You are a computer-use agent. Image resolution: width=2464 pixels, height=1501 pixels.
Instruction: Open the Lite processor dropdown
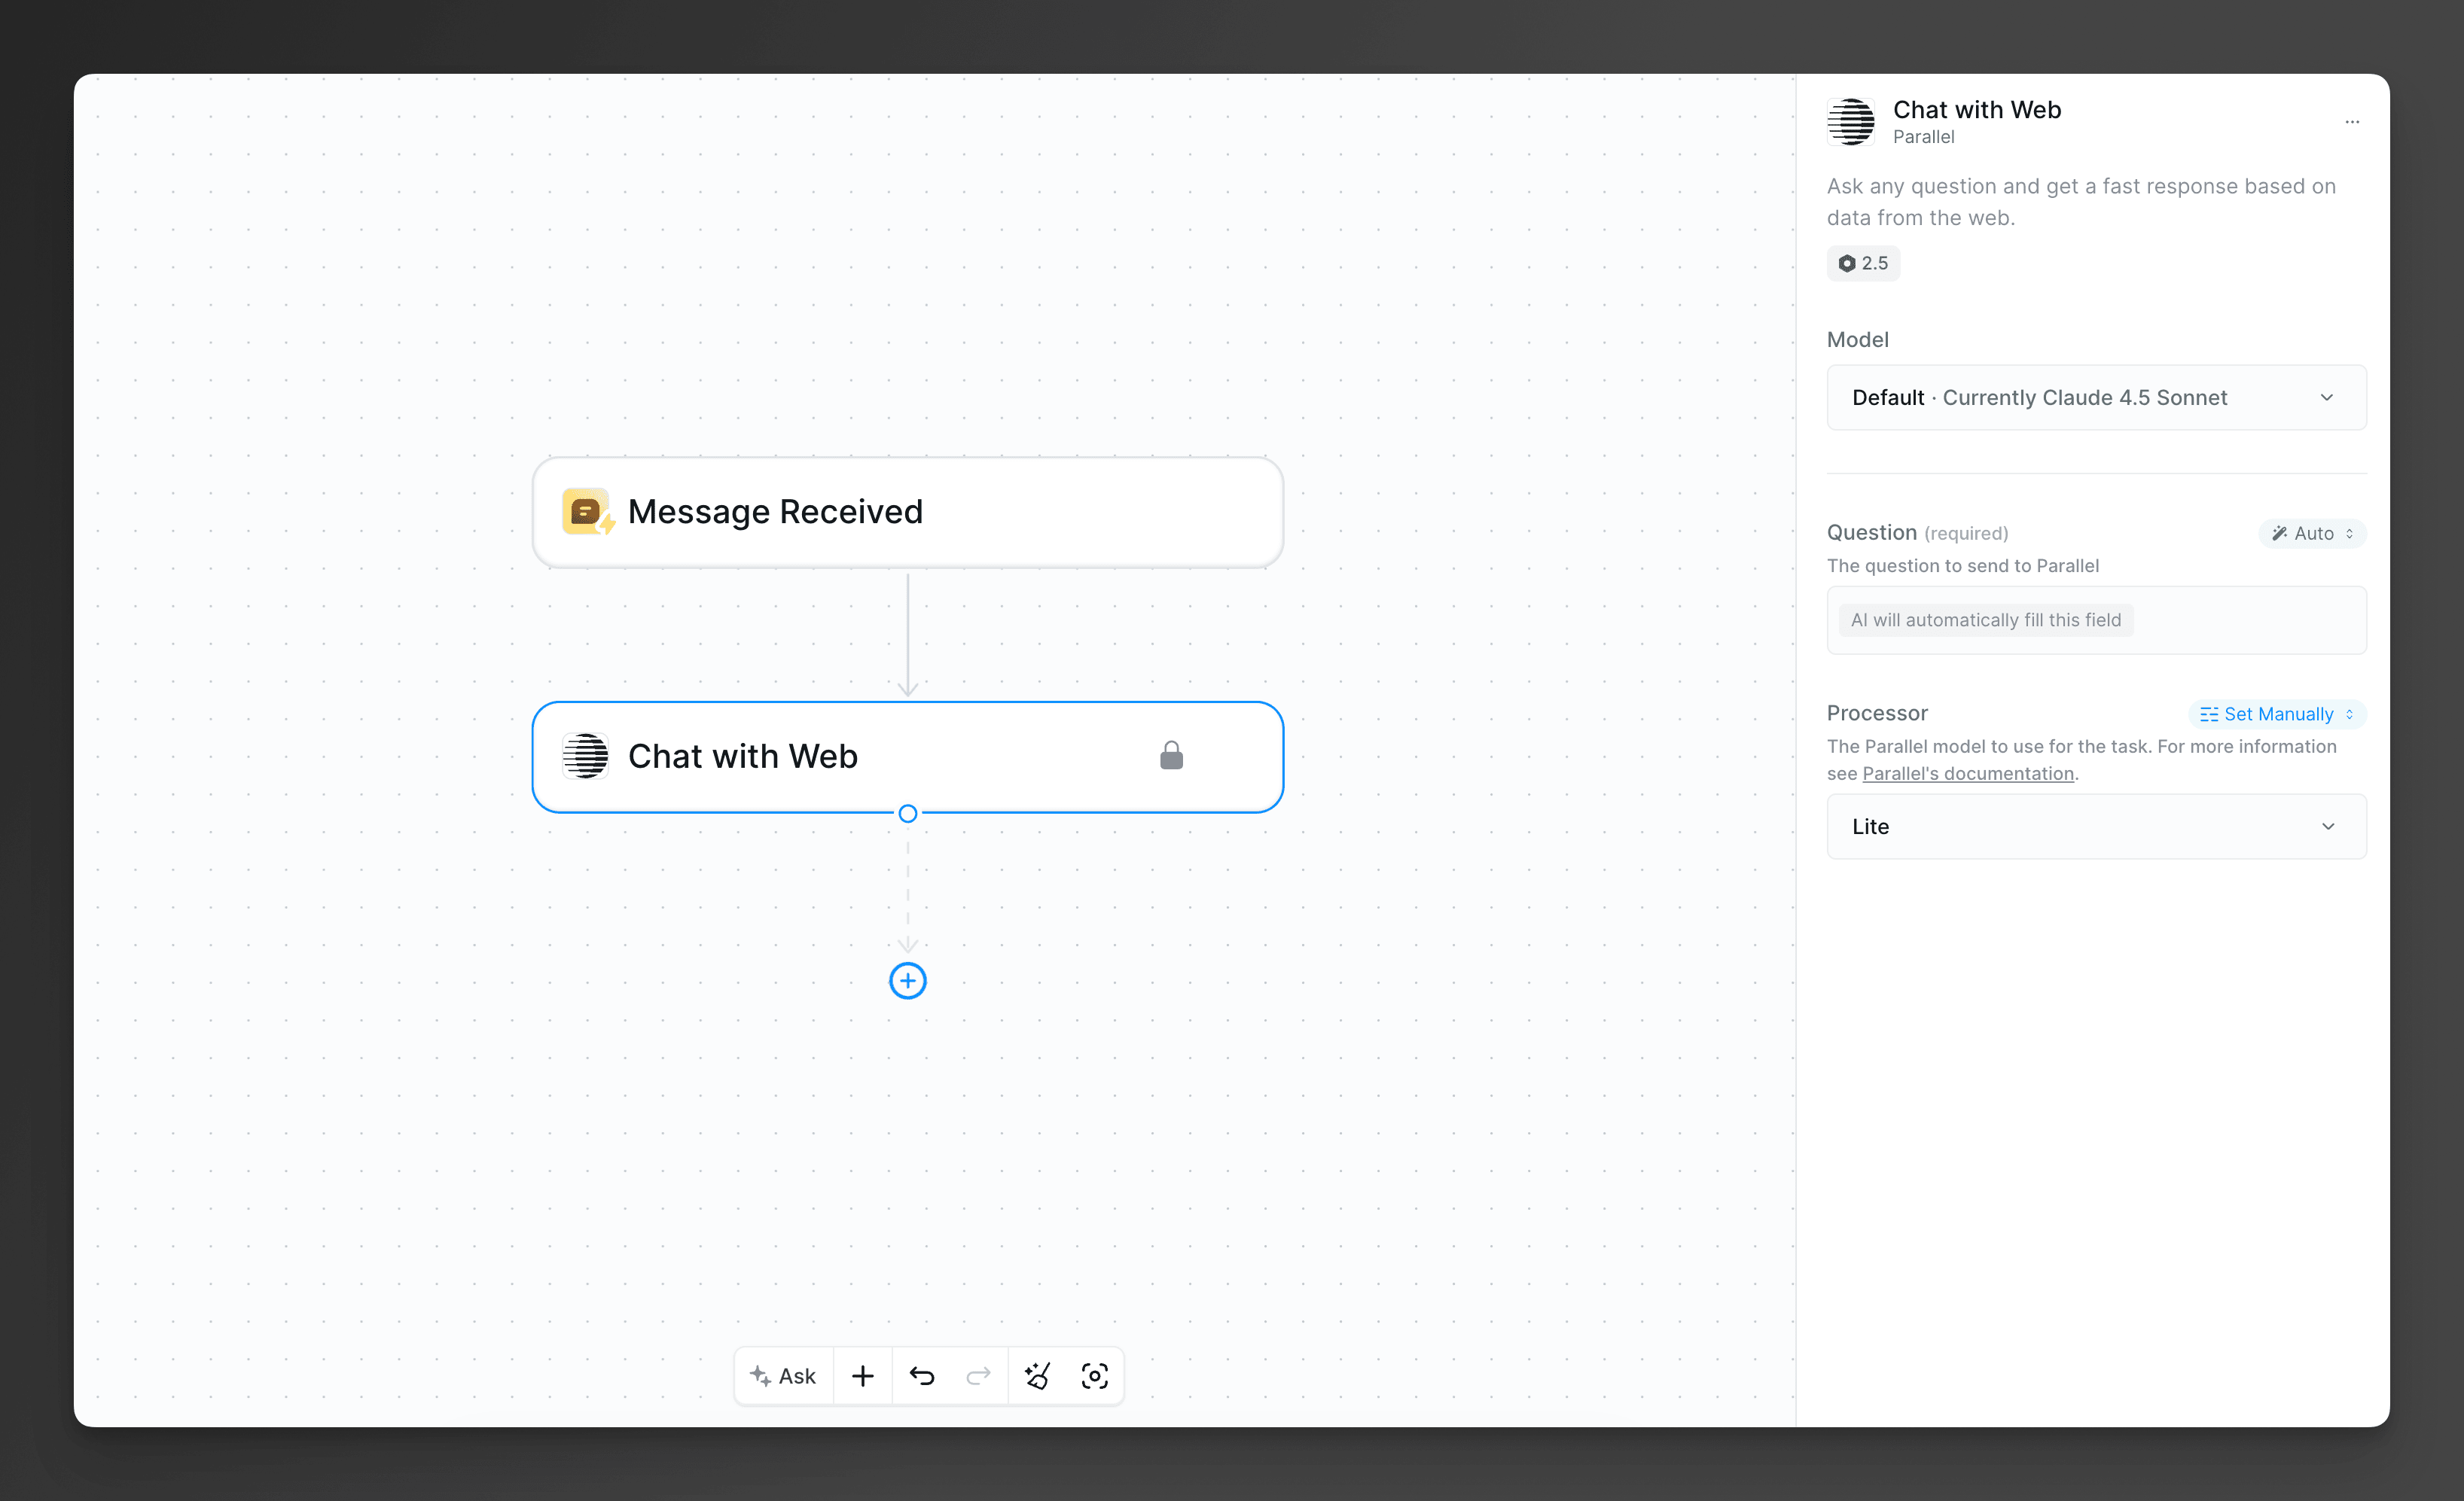coord(2095,827)
